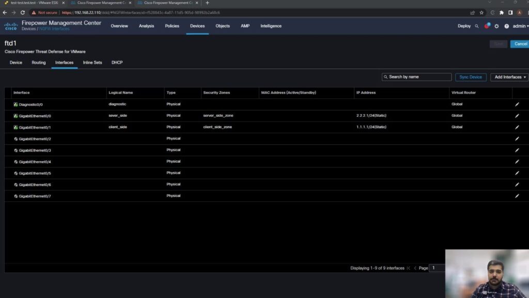529x298 pixels.
Task: Click the Search by name field
Action: (417, 77)
